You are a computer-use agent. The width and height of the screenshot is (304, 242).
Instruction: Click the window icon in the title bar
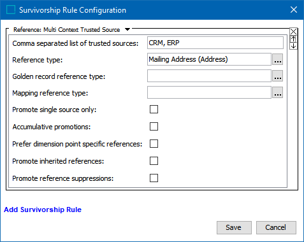point(11,10)
